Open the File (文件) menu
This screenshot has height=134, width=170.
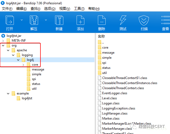click(x=7, y=9)
